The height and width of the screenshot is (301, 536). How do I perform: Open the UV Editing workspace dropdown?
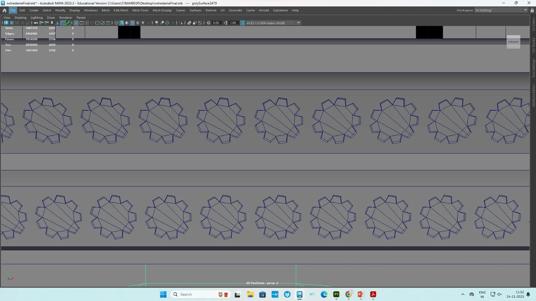pyautogui.click(x=525, y=10)
